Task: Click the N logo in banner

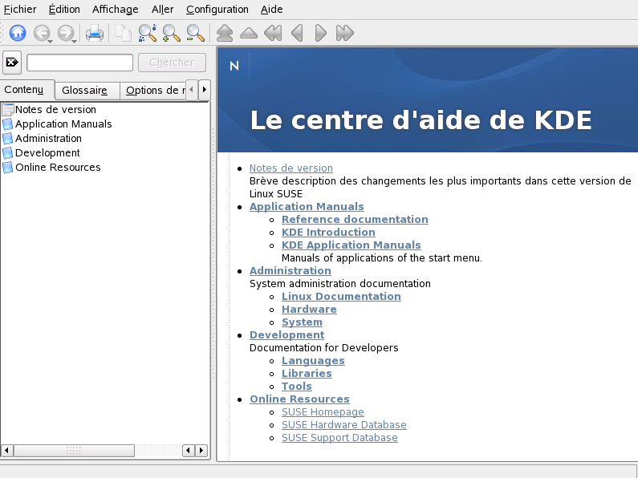Action: (234, 66)
